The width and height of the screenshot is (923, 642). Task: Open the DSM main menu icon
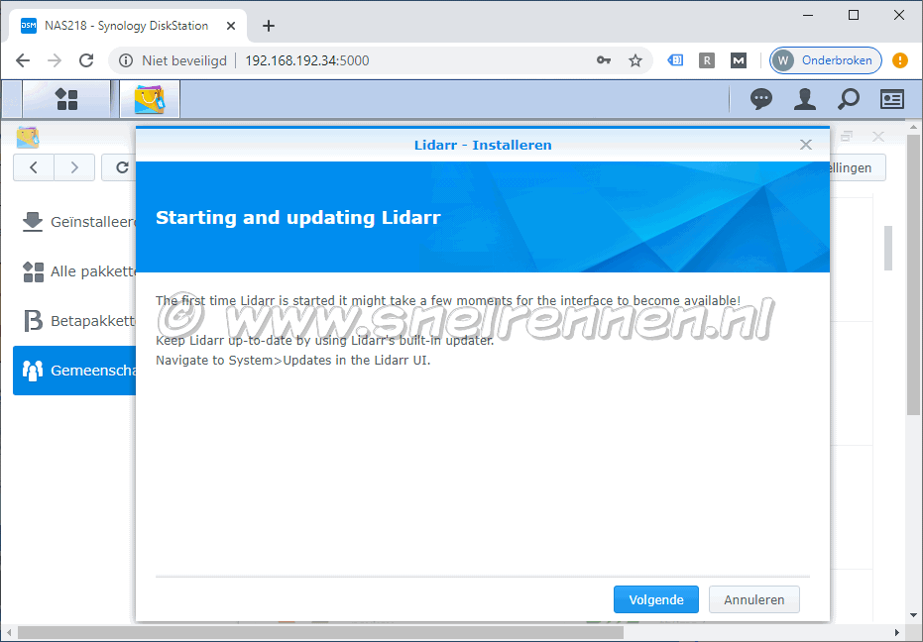(66, 99)
